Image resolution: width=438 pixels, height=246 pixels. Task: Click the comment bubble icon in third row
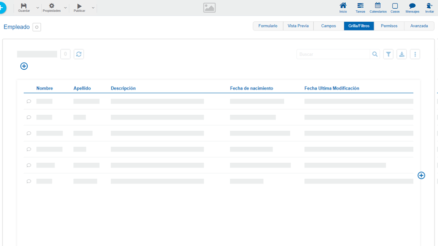pos(29,133)
